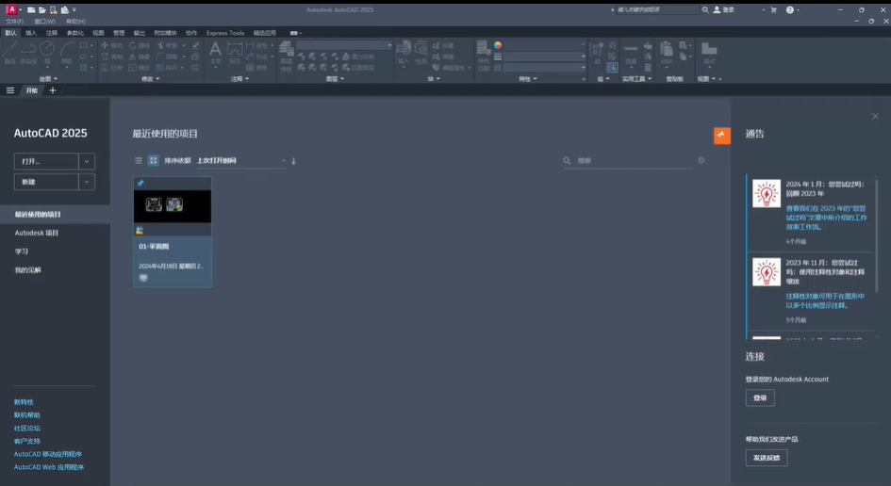This screenshot has height=486, width=891.
Task: Click the 发送反馈 button
Action: point(767,458)
